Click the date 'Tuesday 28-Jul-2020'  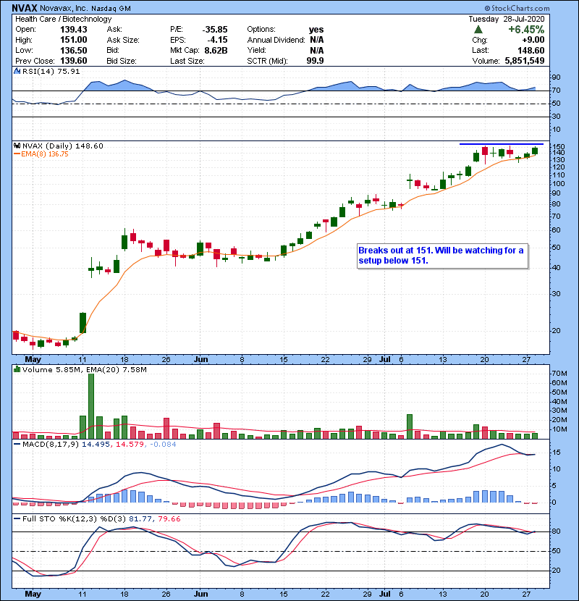coord(506,19)
